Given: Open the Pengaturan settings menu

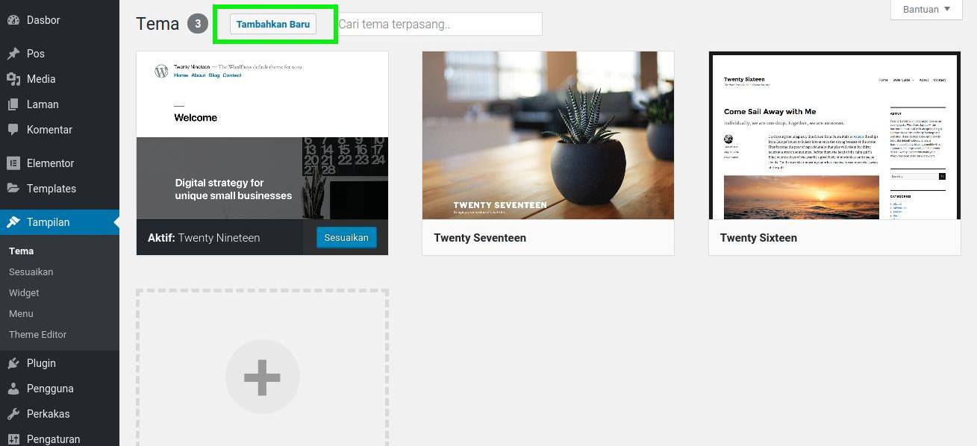Looking at the screenshot, I should [x=54, y=439].
